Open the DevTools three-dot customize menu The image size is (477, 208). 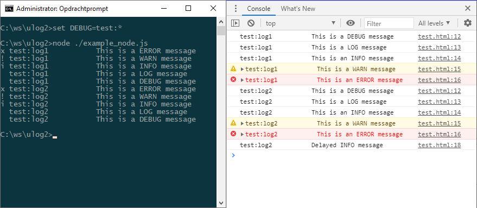(236, 9)
